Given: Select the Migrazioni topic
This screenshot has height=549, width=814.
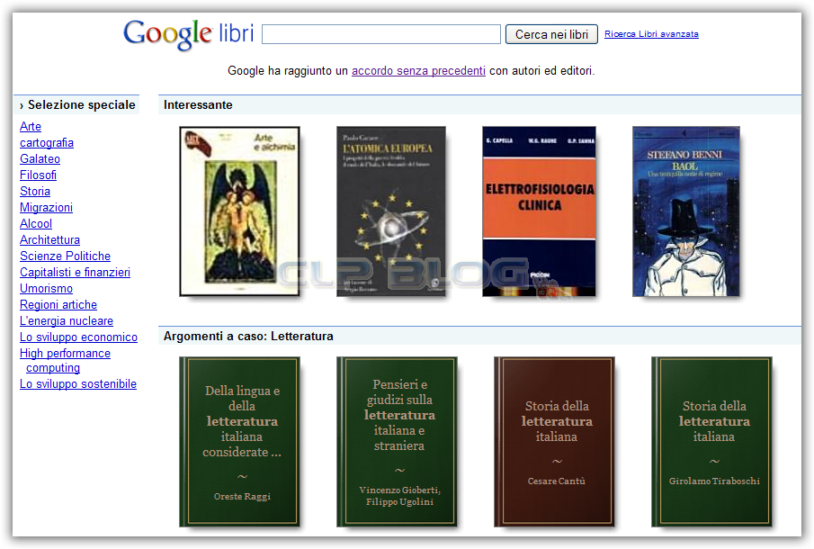Looking at the screenshot, I should 46,207.
